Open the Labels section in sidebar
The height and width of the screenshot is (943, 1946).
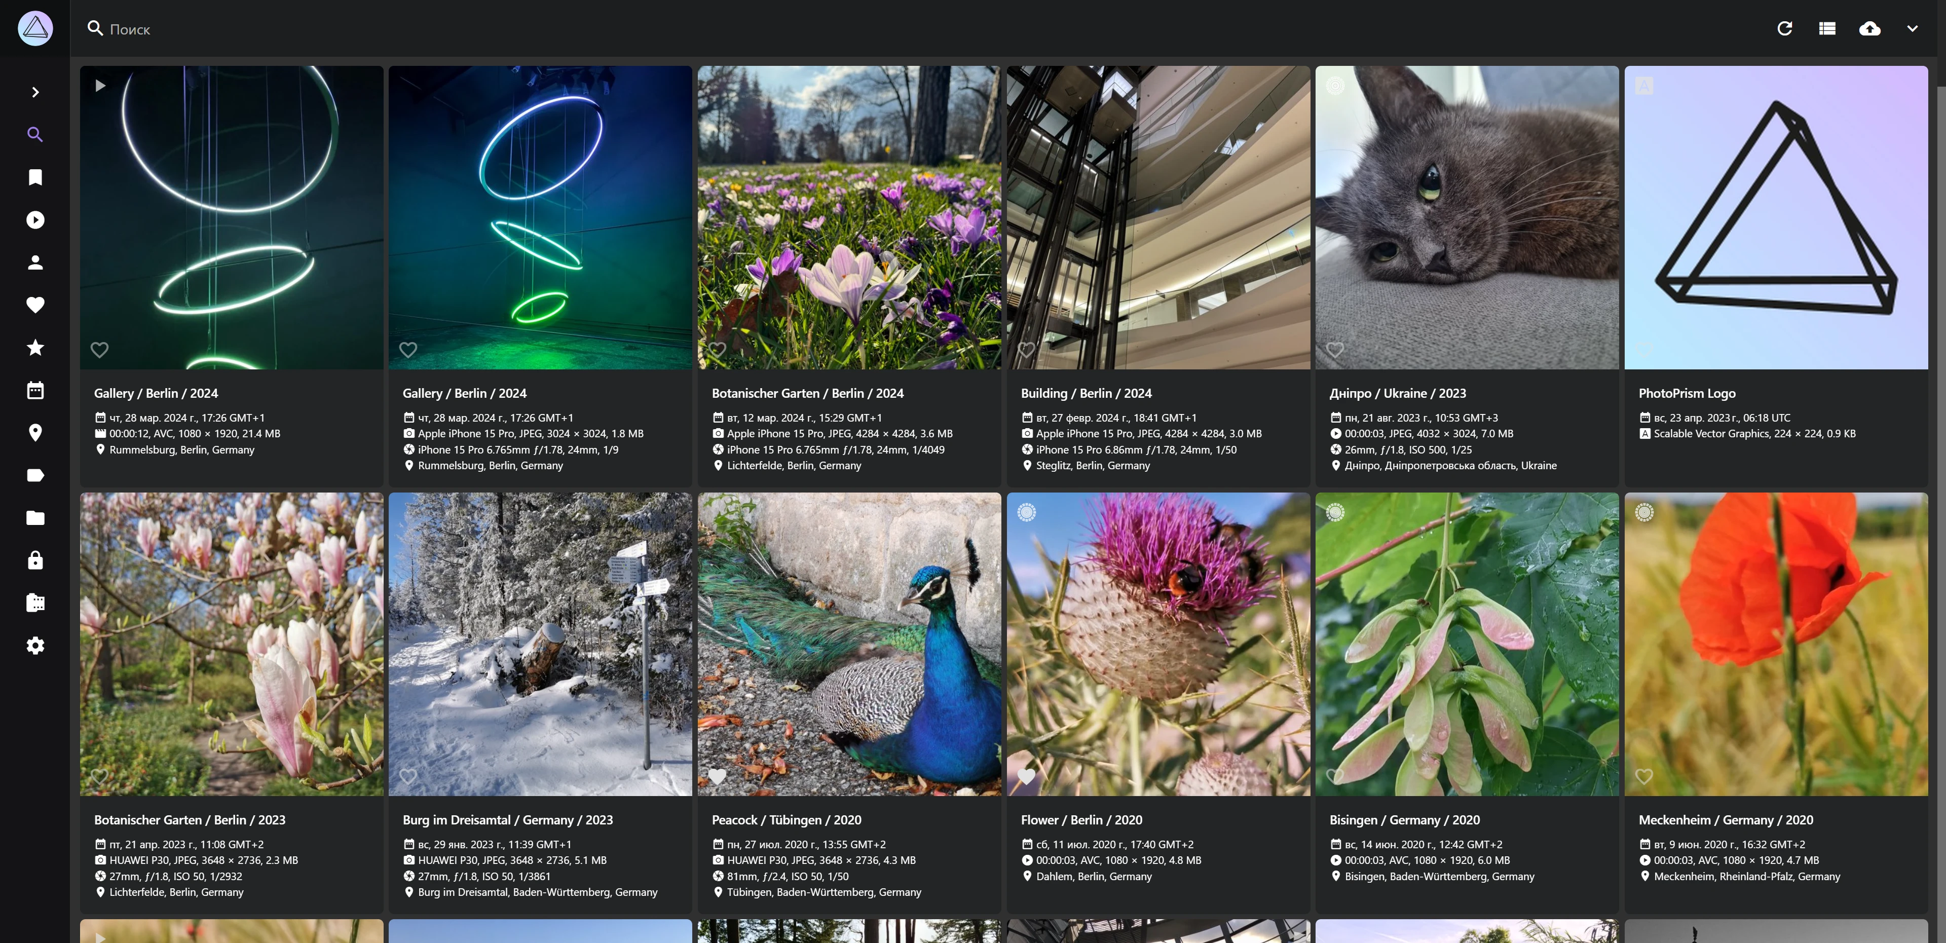click(35, 475)
